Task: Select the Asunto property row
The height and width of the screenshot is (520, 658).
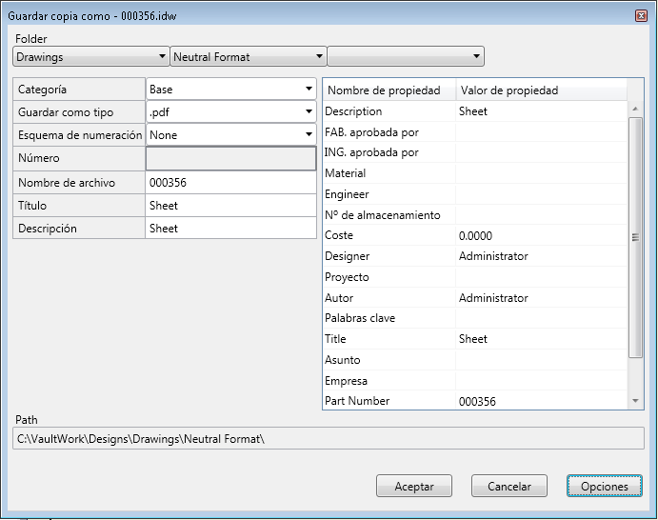Action: click(475, 360)
